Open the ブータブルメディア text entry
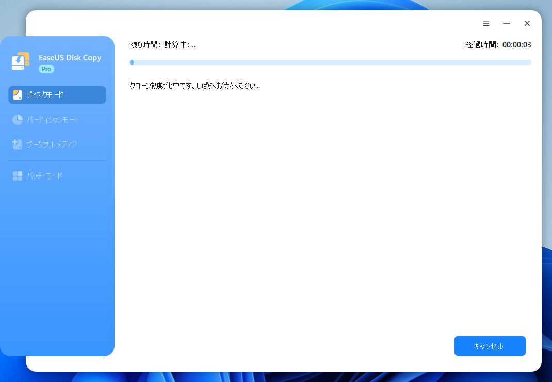This screenshot has height=382, width=552. click(x=52, y=145)
